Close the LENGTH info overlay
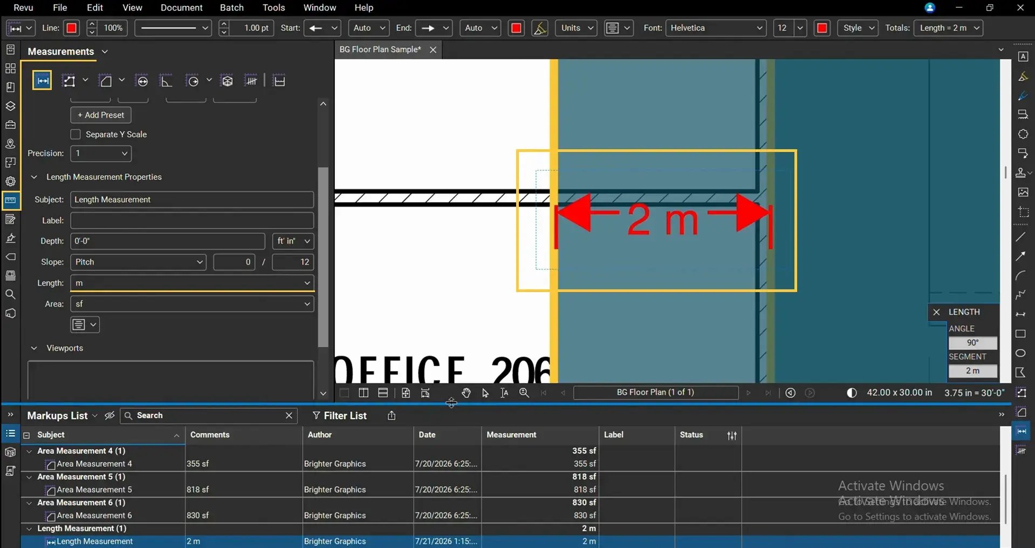The image size is (1035, 548). tap(936, 312)
